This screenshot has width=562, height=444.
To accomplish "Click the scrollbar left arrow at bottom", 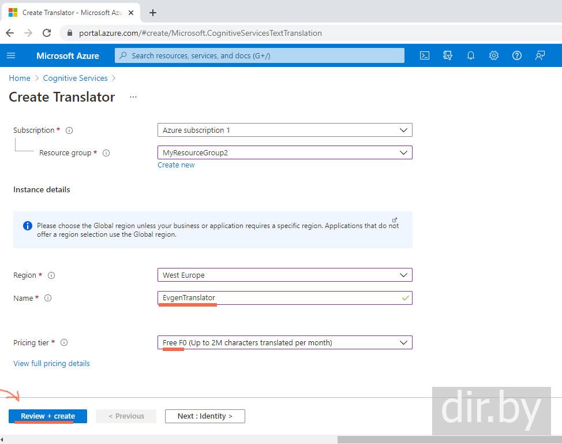I will coord(2,440).
